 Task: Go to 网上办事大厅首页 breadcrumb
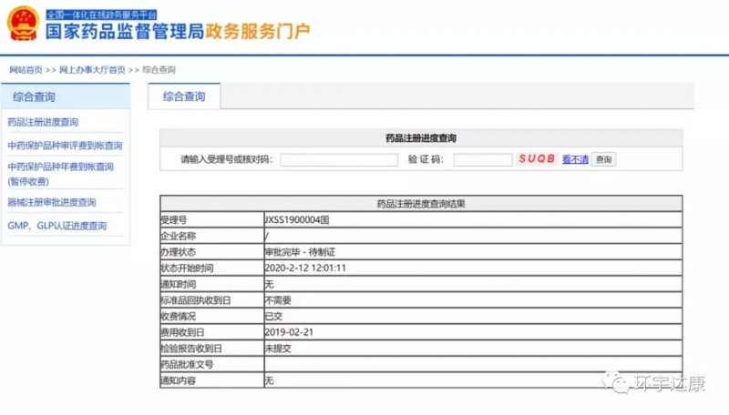pos(92,70)
